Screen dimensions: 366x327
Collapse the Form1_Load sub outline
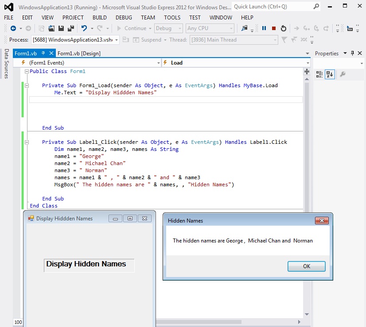coord(27,85)
